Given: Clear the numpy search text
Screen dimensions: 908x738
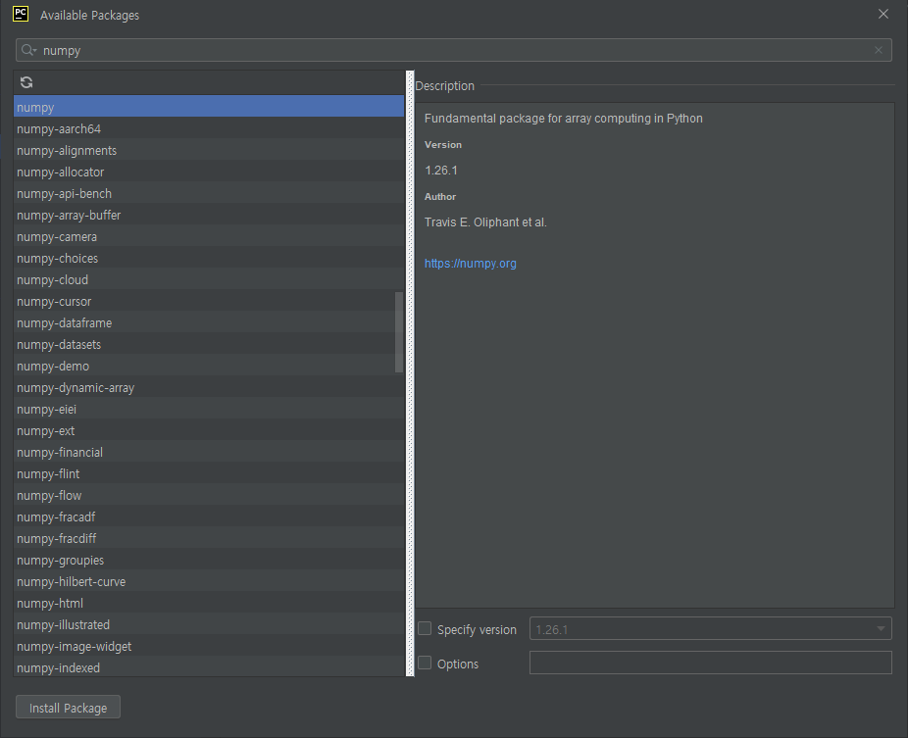Looking at the screenshot, I should tap(879, 50).
